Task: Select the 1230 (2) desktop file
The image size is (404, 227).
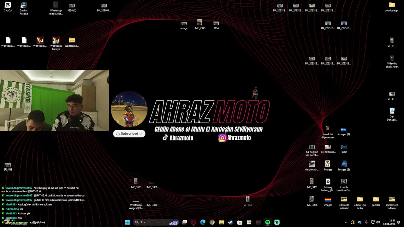Action: pos(72,7)
